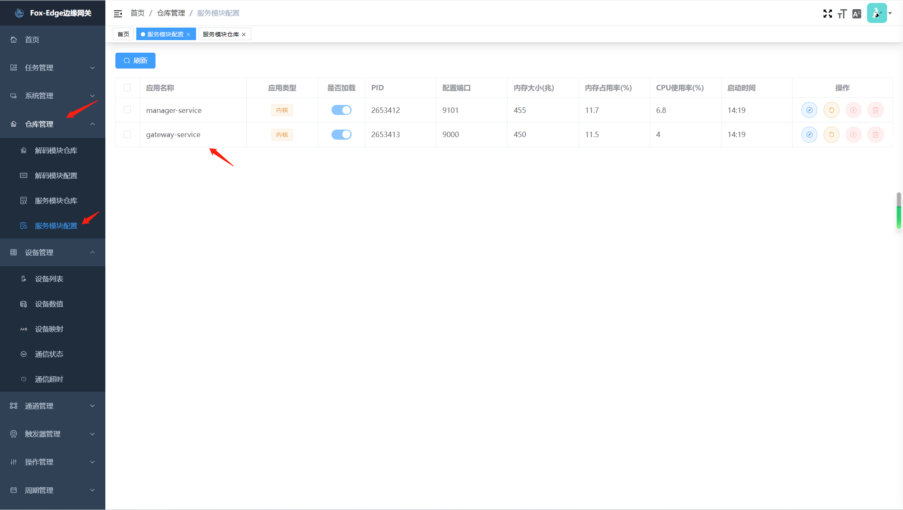Image resolution: width=903 pixels, height=510 pixels.
Task: Expand the 系统管理 menu chevron
Action: 92,96
